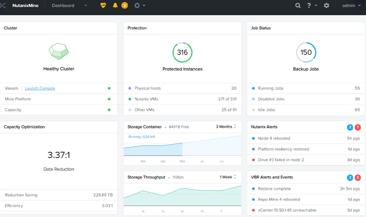Click the orange badge showing 3 alerts
Screen dimensions: 366x217
click(124, 6)
